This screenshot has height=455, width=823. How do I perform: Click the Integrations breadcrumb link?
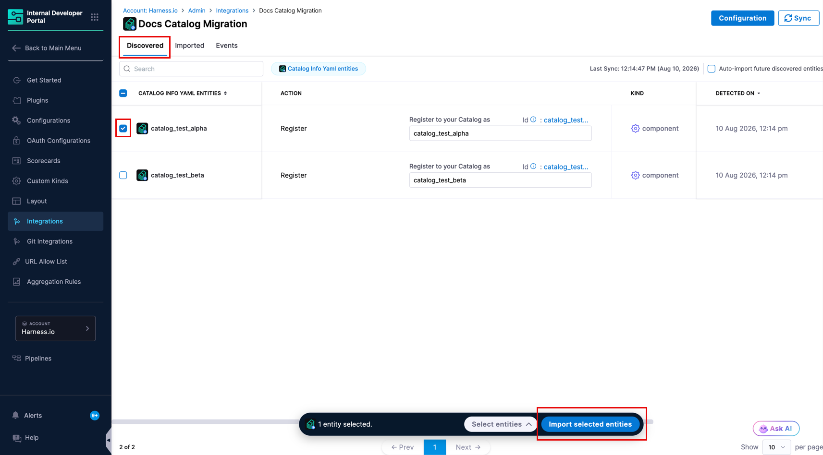coord(232,11)
